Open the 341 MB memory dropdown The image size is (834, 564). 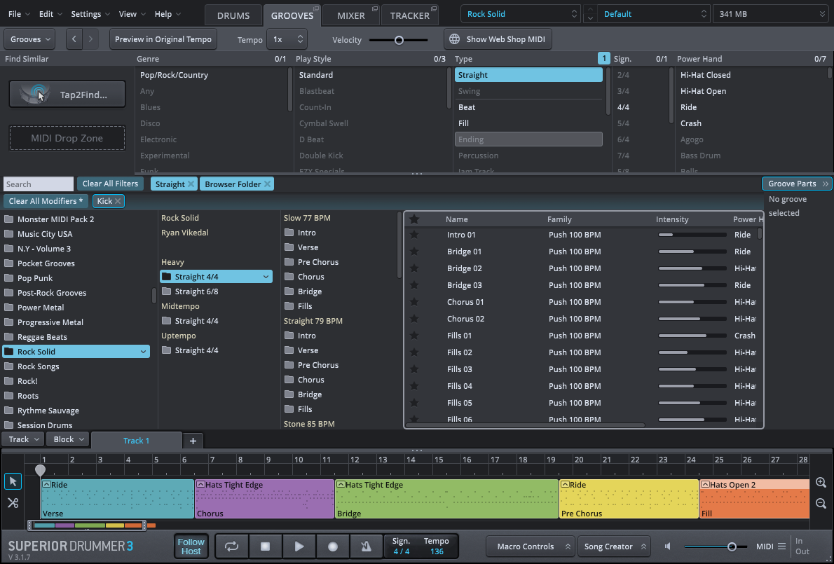[x=772, y=14]
